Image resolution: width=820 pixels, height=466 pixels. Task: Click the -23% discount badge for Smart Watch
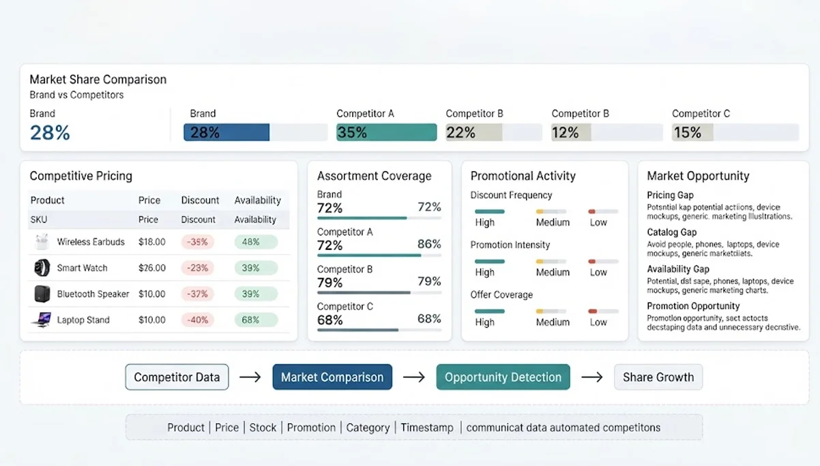tap(198, 268)
